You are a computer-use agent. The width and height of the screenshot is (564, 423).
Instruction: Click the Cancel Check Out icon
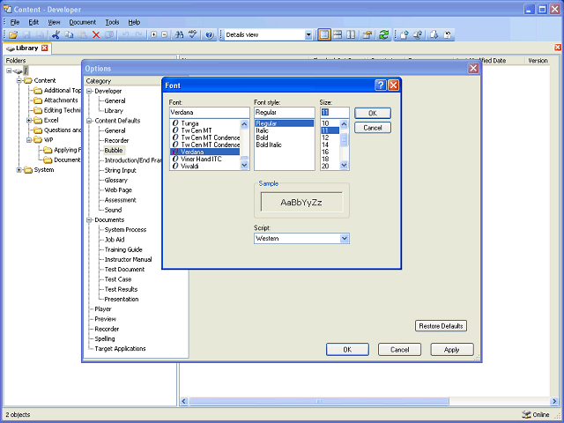pyautogui.click(x=448, y=35)
